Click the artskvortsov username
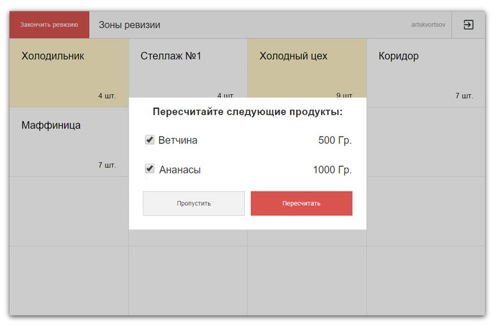 (428, 25)
